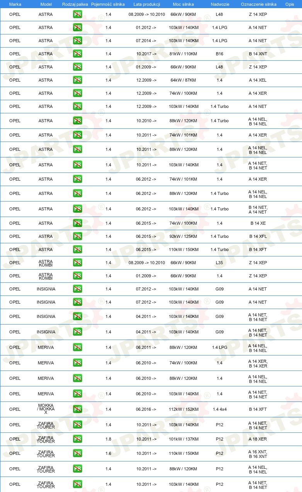Click the fuel icon in the Astra A 14 XEL row
Image resolution: width=302 pixels, height=492 pixels.
pyautogui.click(x=77, y=80)
